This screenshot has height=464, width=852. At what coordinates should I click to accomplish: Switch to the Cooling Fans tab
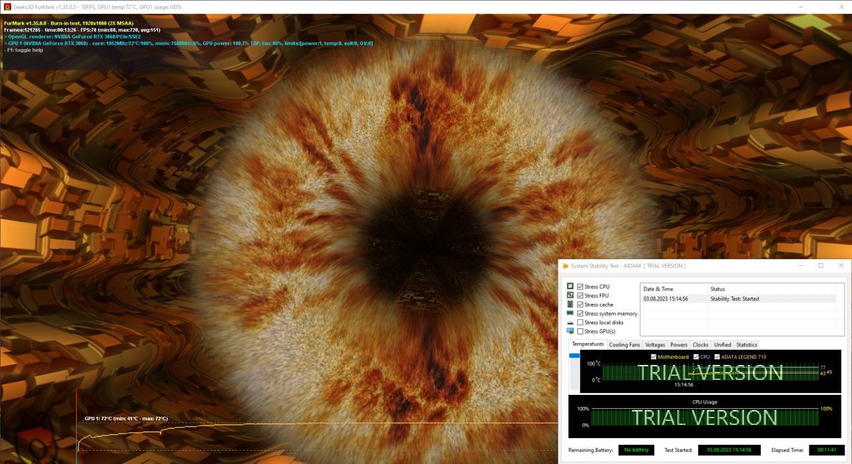click(624, 345)
